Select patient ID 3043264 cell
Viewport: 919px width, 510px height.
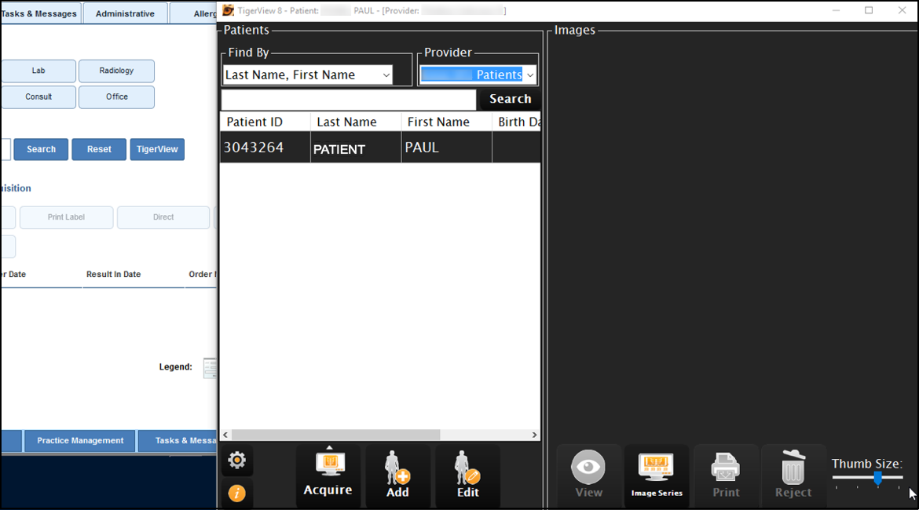point(265,148)
